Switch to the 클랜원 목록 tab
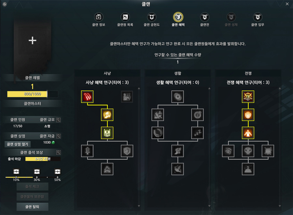Screen dimensions: 293x215 (x=125, y=20)
